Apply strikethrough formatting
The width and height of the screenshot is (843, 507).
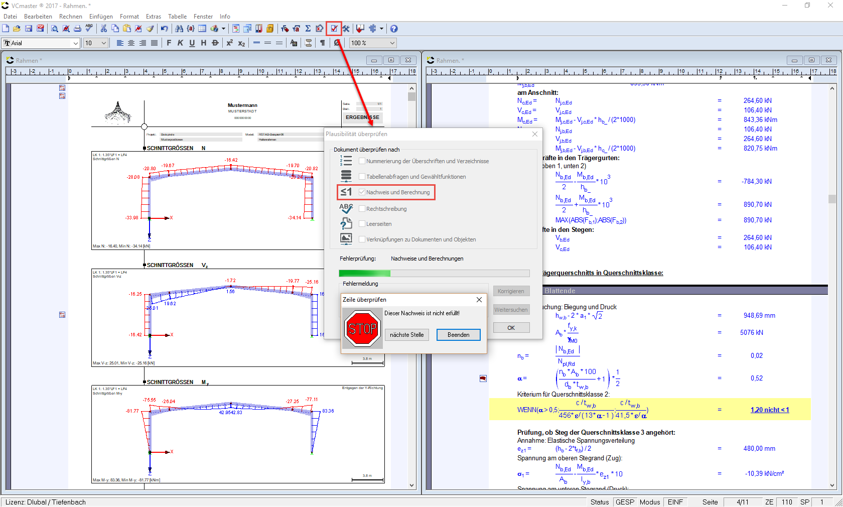(215, 43)
